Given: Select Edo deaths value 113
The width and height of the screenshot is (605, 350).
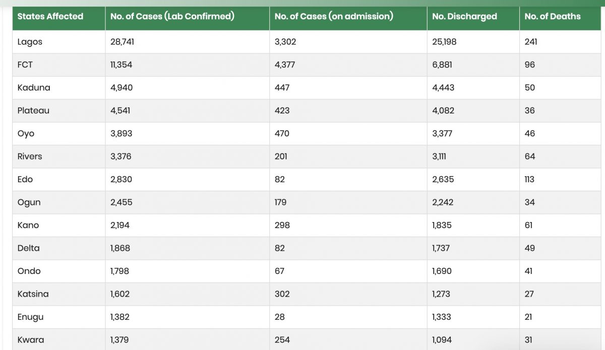Looking at the screenshot, I should [x=529, y=179].
